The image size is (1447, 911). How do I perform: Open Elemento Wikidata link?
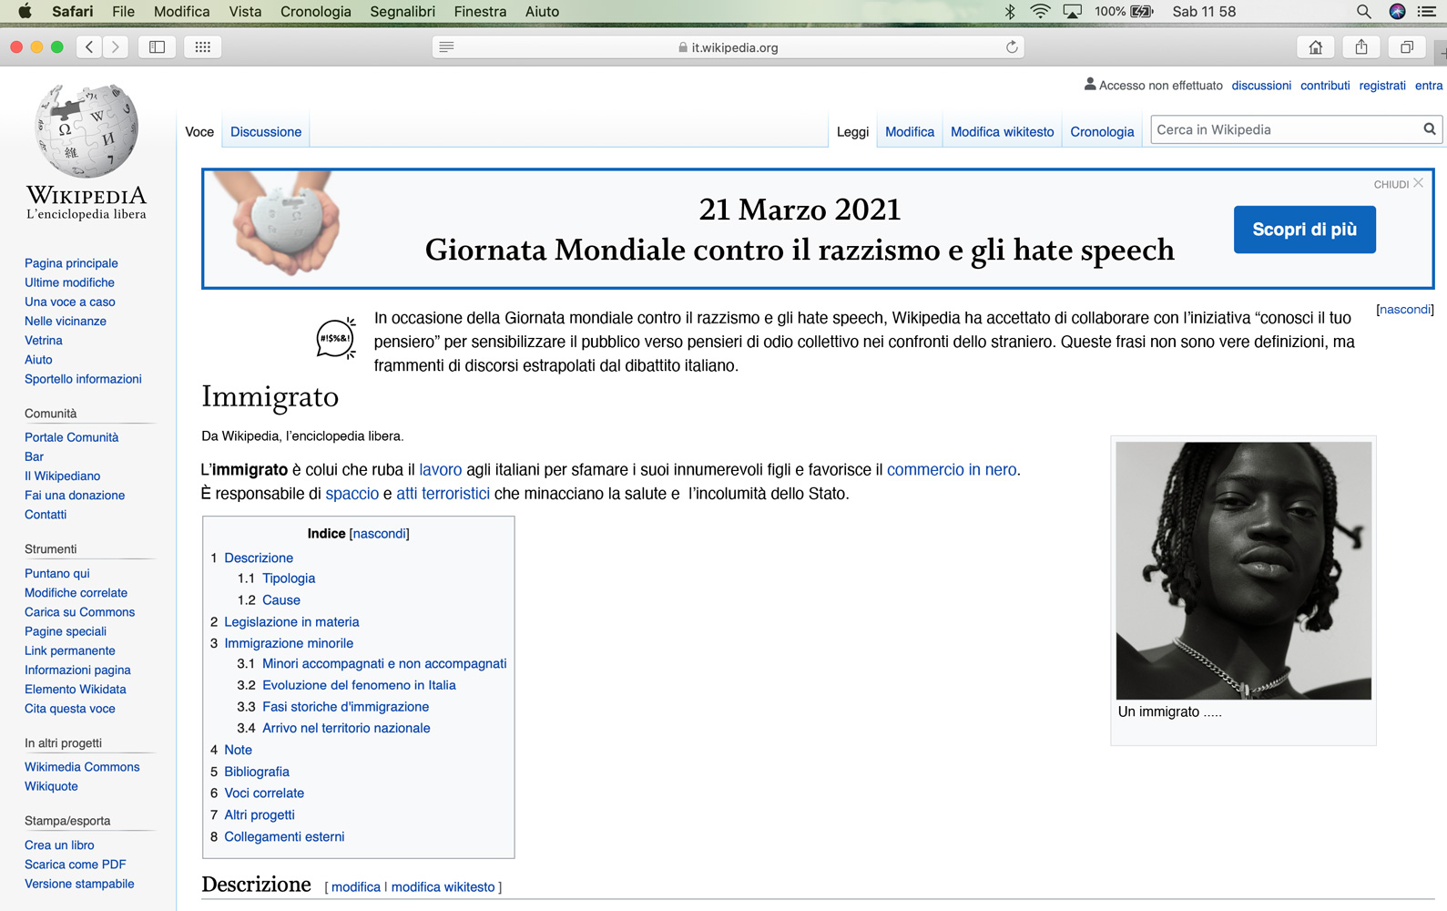point(75,689)
